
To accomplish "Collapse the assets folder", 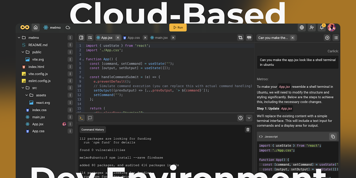I will [x=27, y=95].
